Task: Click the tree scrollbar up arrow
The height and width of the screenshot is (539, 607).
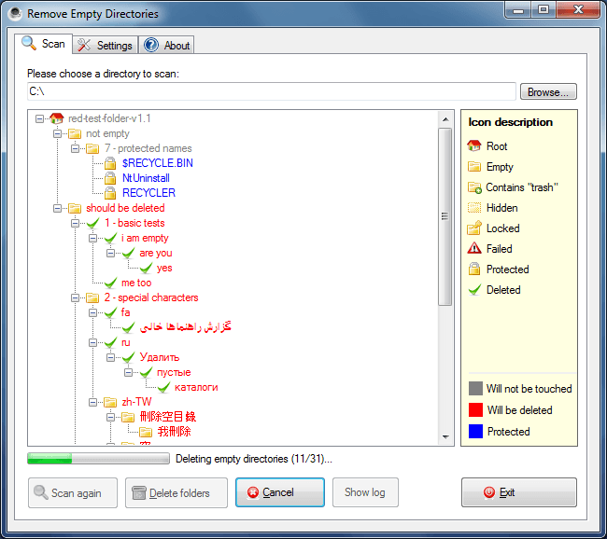Action: [445, 119]
